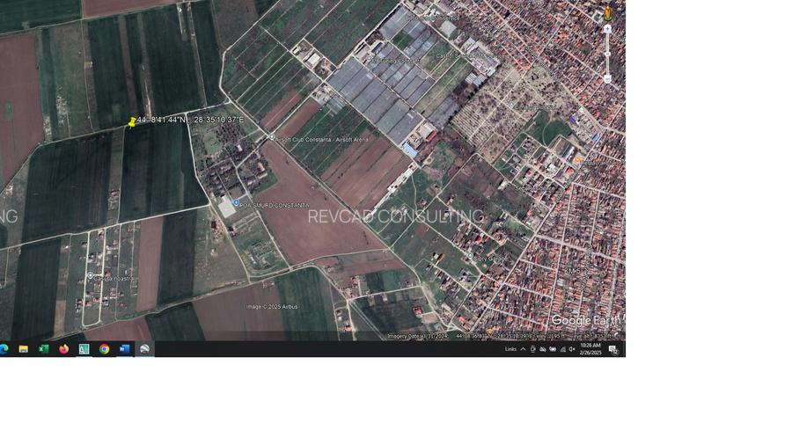Open File Explorer from the taskbar
This screenshot has width=792, height=445.
point(23,349)
